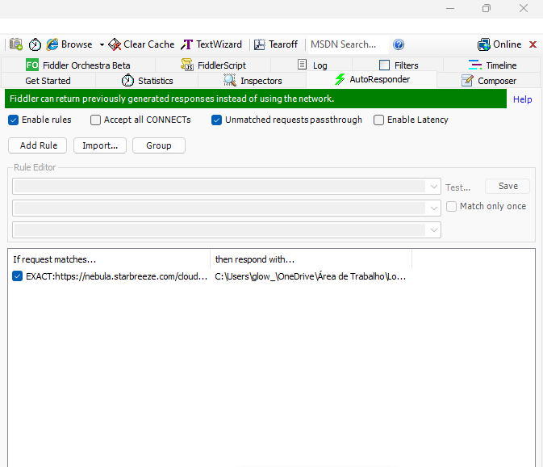This screenshot has height=467, width=543.
Task: Open the FiddlerScript tab
Action: pos(213,65)
